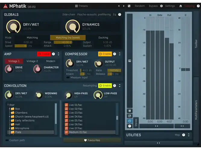Click the Stereo channel mode button
The height and width of the screenshot is (150, 201).
coord(136,123)
